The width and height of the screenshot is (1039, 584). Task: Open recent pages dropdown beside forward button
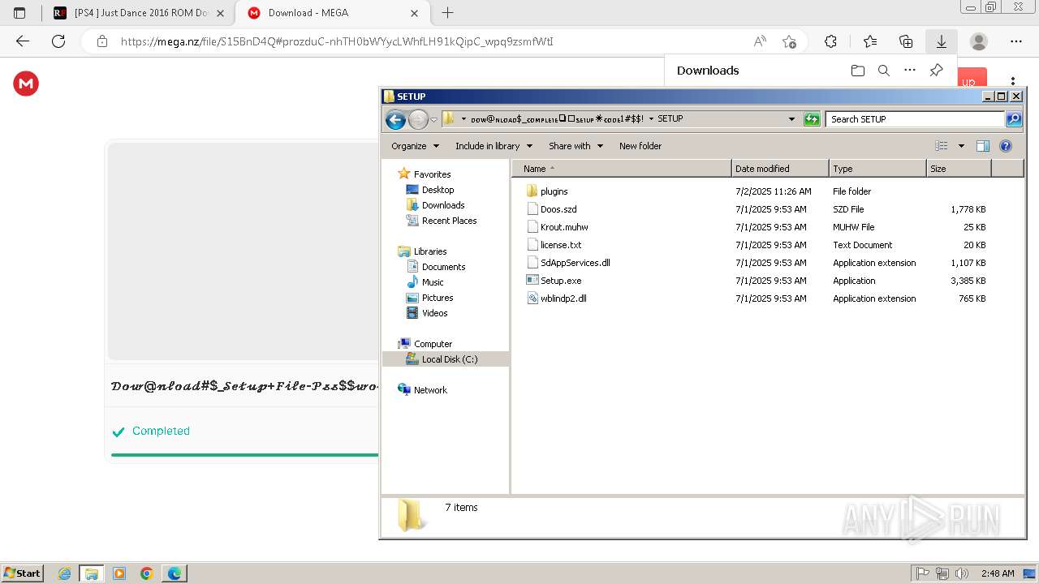(x=434, y=120)
